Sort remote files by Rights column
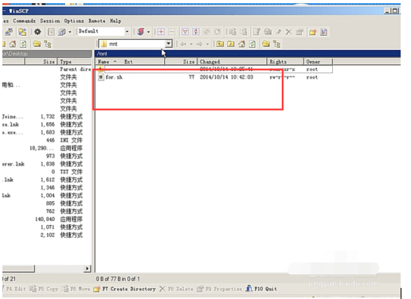 (285, 61)
